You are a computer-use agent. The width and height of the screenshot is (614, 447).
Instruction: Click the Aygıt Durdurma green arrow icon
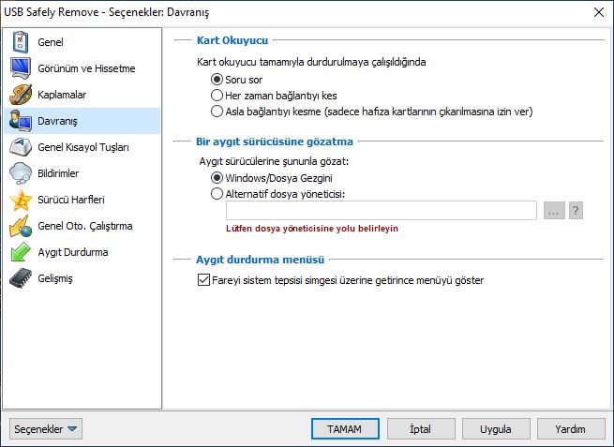[21, 252]
